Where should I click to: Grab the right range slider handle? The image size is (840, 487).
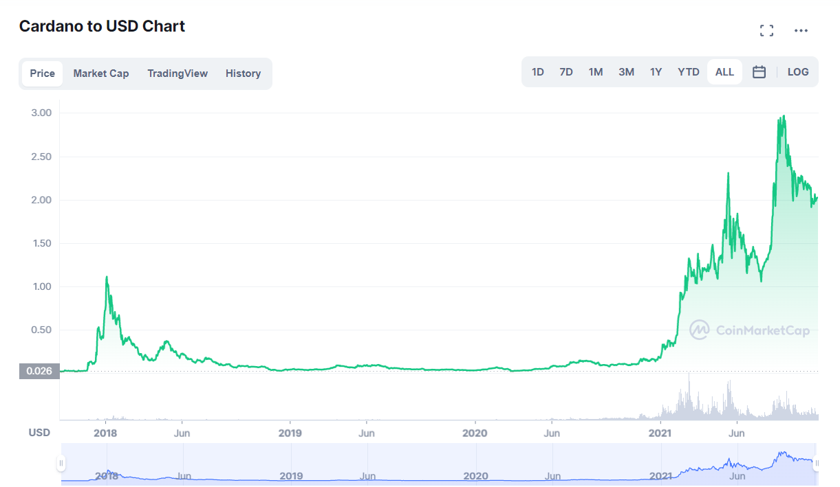pos(817,464)
